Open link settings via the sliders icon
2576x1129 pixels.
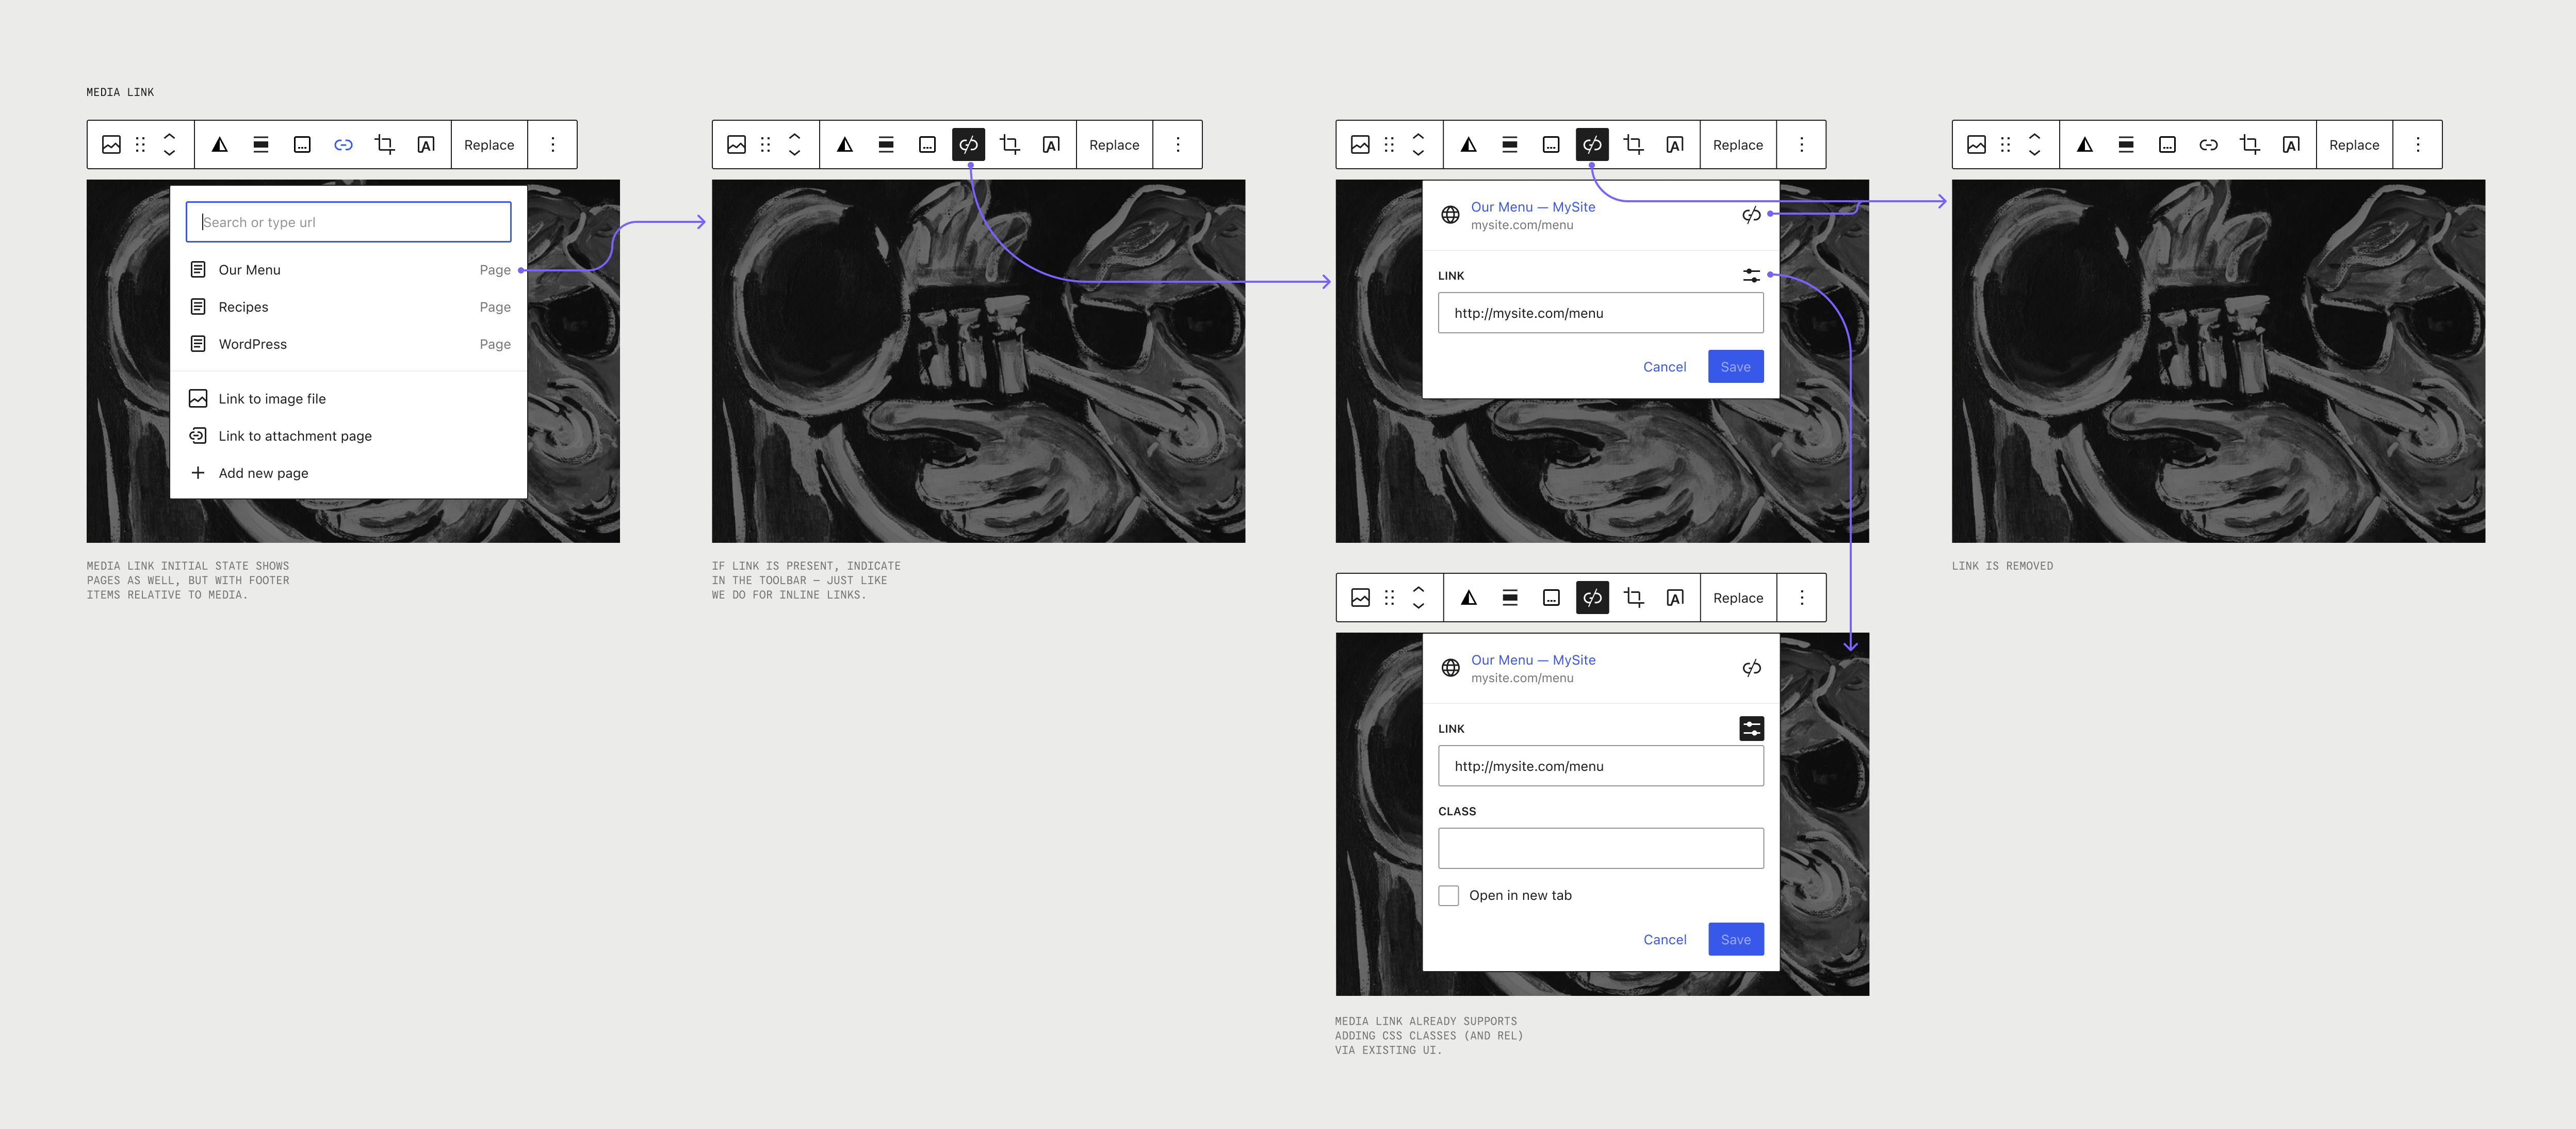(x=1751, y=275)
